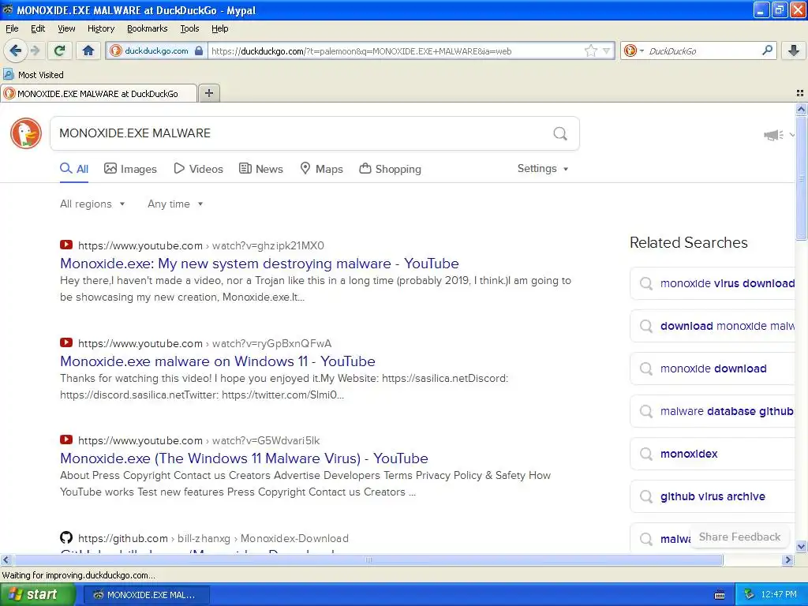
Task: Open the tab groups grid icon
Action: pos(800,93)
